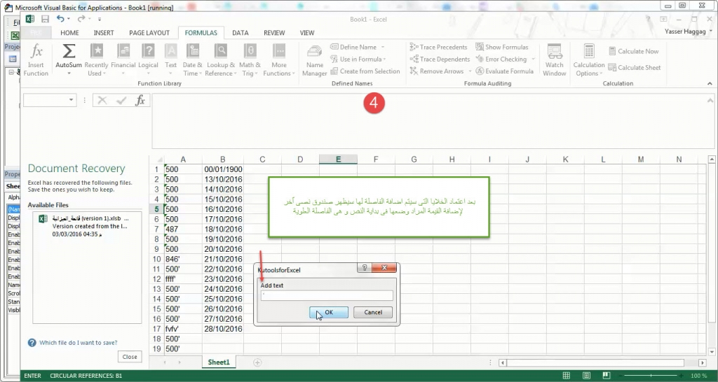Select the recovered version 1 xlsb file
Image resolution: width=718 pixels, height=382 pixels.
tap(87, 226)
